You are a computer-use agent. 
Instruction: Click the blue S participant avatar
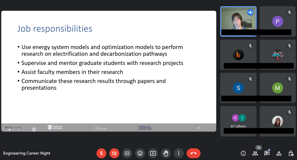(238, 88)
